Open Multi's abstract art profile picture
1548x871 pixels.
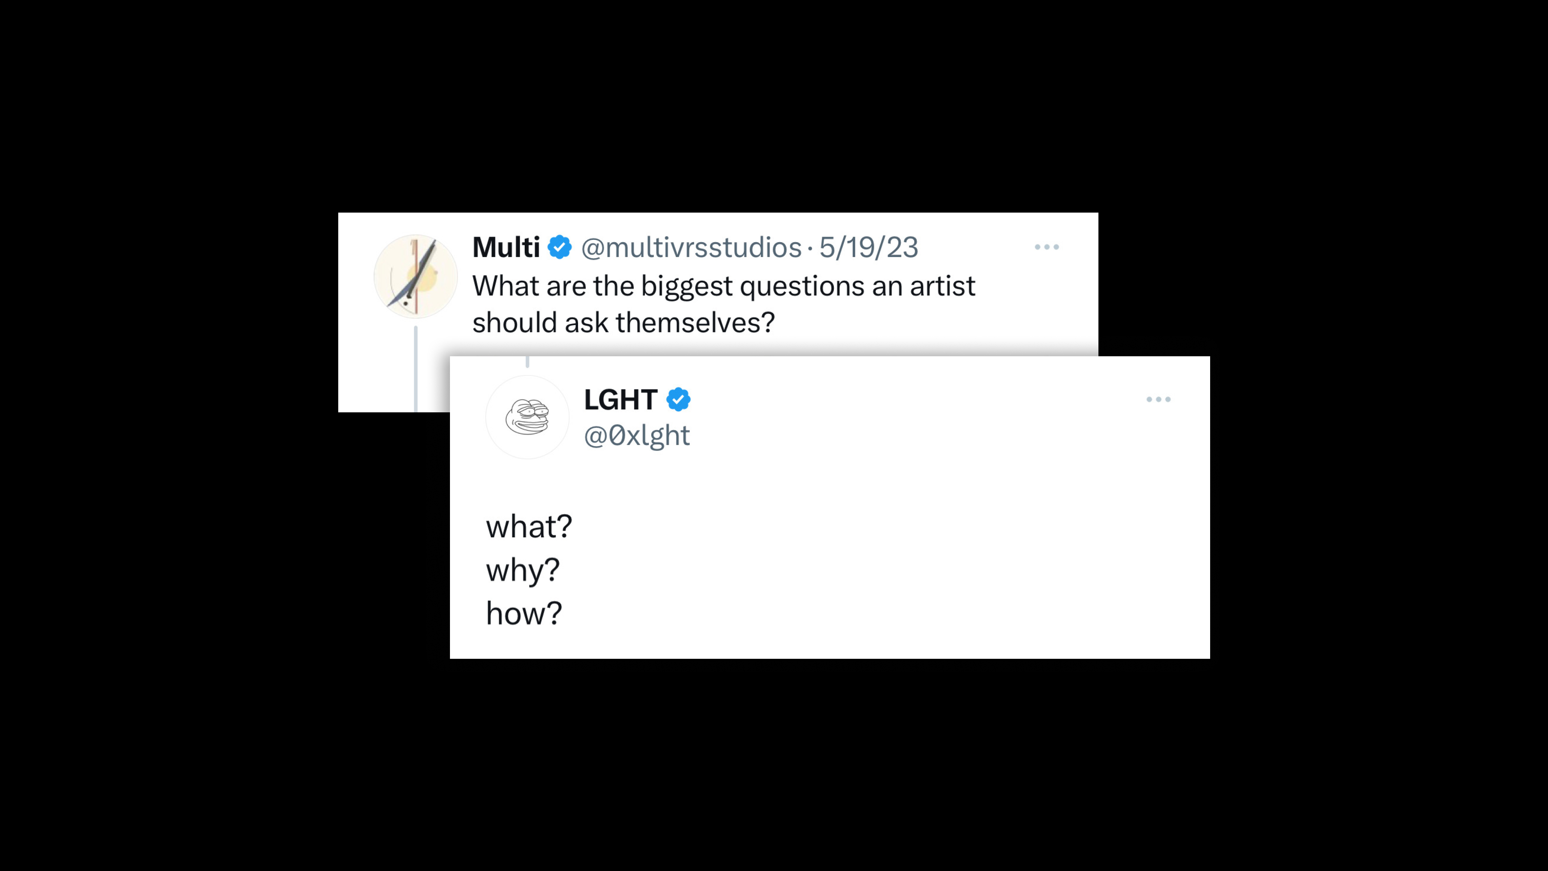tap(415, 276)
